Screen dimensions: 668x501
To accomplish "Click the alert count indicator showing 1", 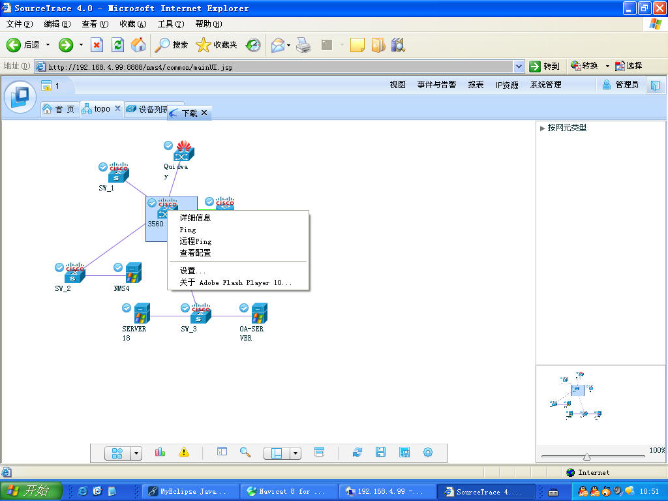I will 51,85.
